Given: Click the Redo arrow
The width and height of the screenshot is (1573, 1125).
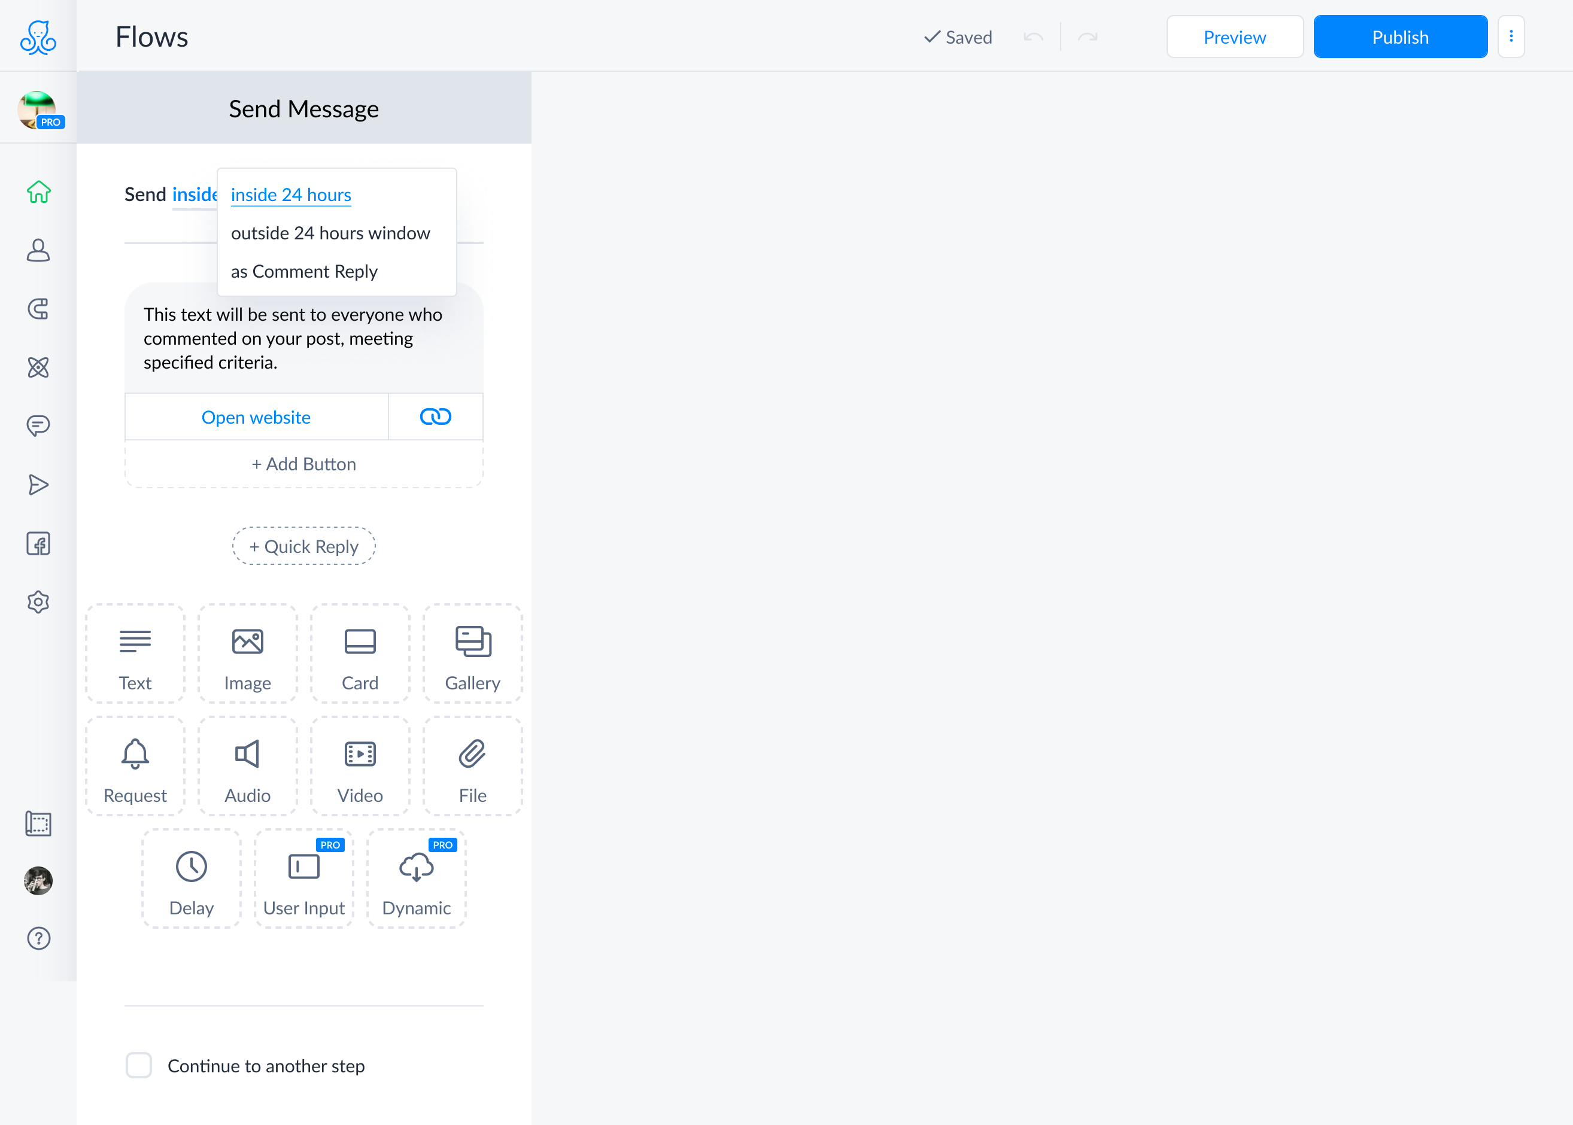Looking at the screenshot, I should click(x=1087, y=37).
